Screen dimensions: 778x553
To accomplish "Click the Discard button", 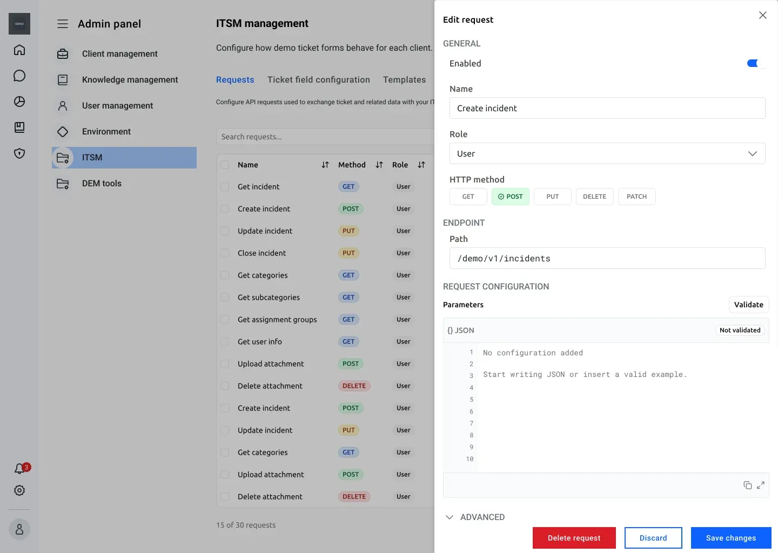I will click(x=653, y=538).
